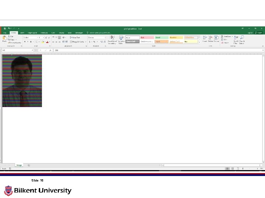Open Conditional Formatting
265x198 pixels.
point(112,40)
